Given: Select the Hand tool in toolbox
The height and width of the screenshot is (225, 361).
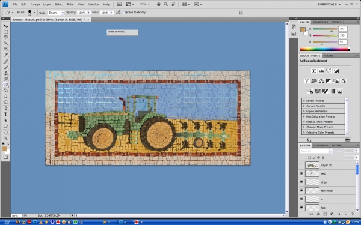Looking at the screenshot, I should (x=5, y=133).
